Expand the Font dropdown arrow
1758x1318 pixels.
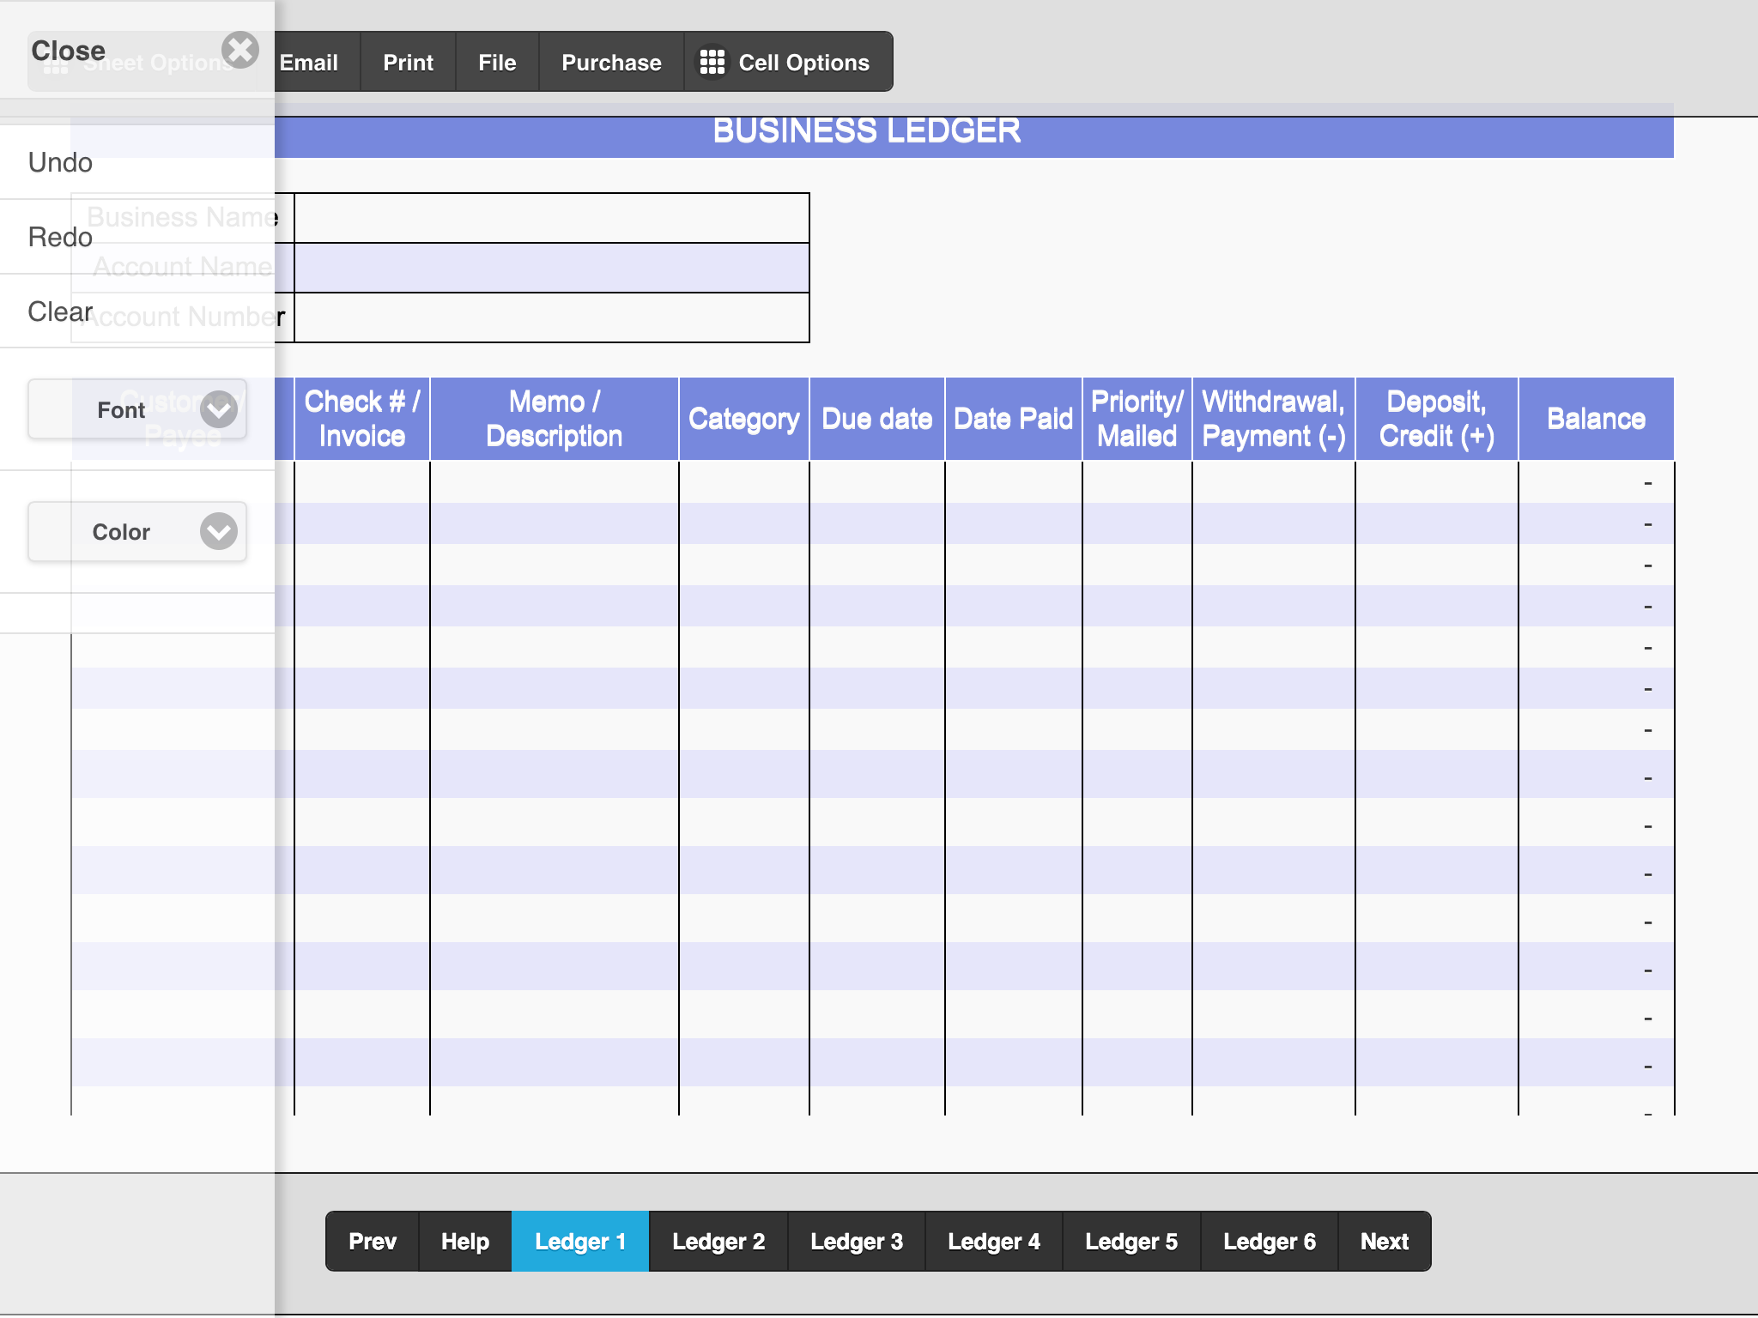219,409
